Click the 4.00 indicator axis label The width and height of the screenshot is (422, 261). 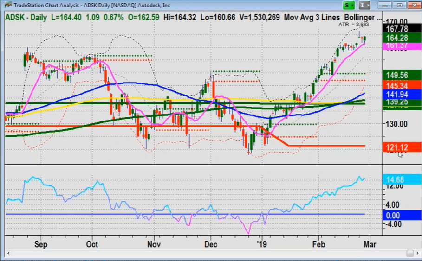(x=392, y=205)
